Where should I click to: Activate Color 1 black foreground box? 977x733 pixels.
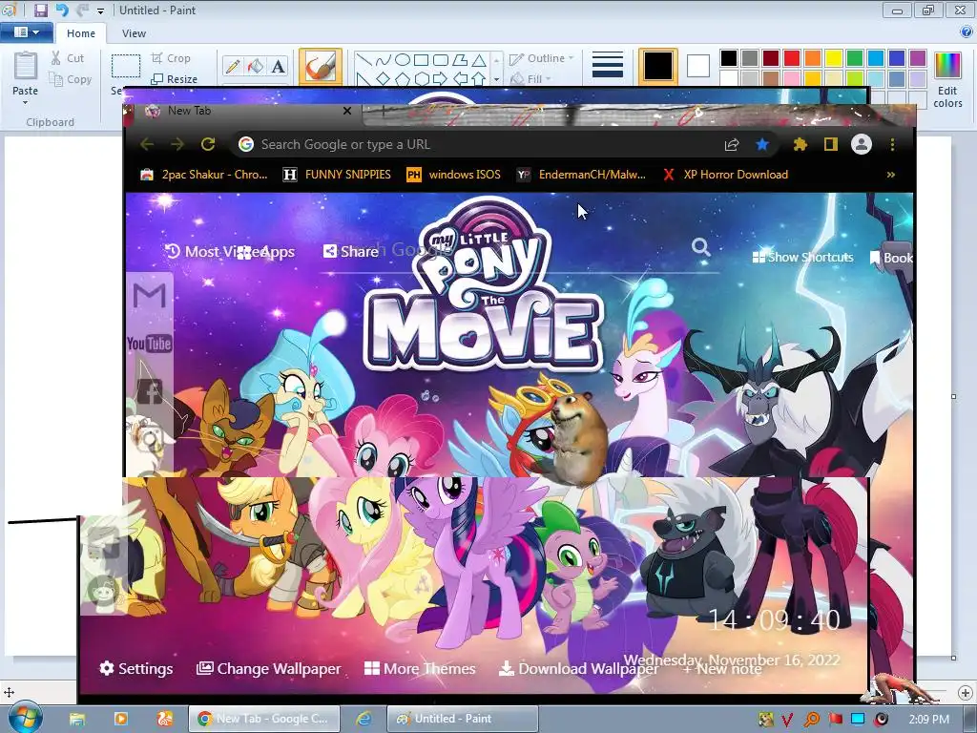(658, 66)
